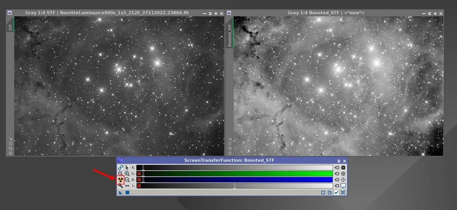Click on the K channel gray gradient slider
Image resolution: width=457 pixels, height=210 pixels.
point(235,168)
